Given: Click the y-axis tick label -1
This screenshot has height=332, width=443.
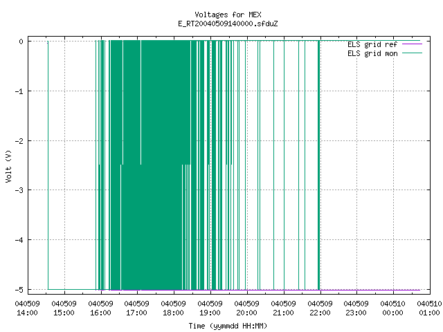Looking at the screenshot, I should (x=19, y=91).
